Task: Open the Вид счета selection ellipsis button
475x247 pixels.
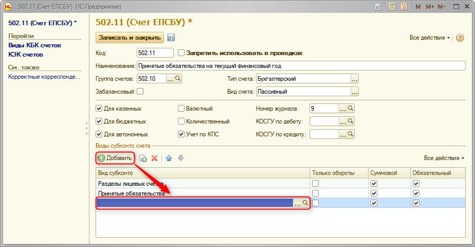Action: [354, 92]
